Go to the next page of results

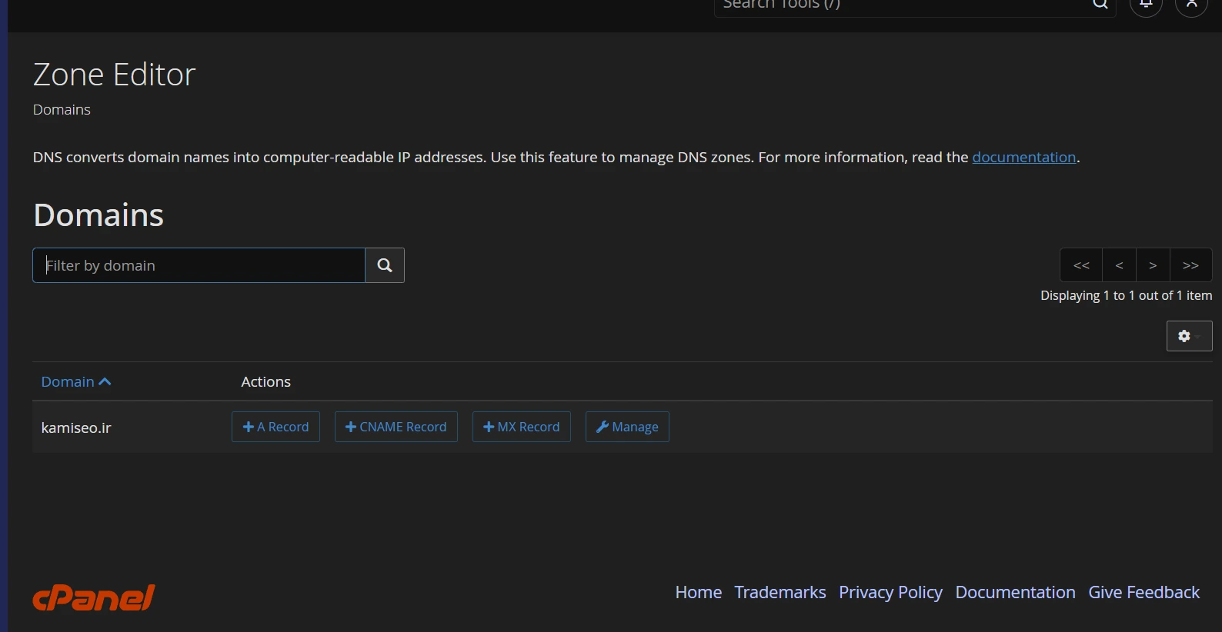click(1153, 265)
